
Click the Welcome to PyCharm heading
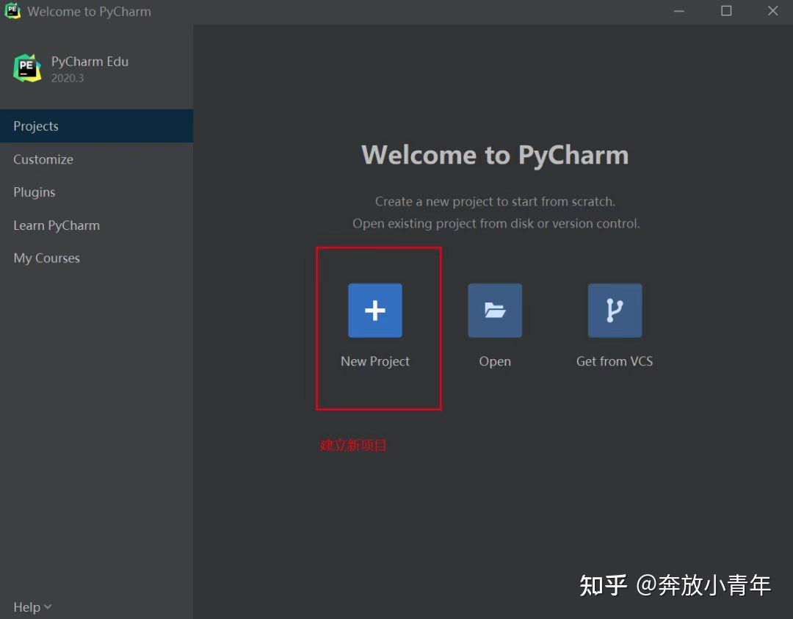point(495,155)
